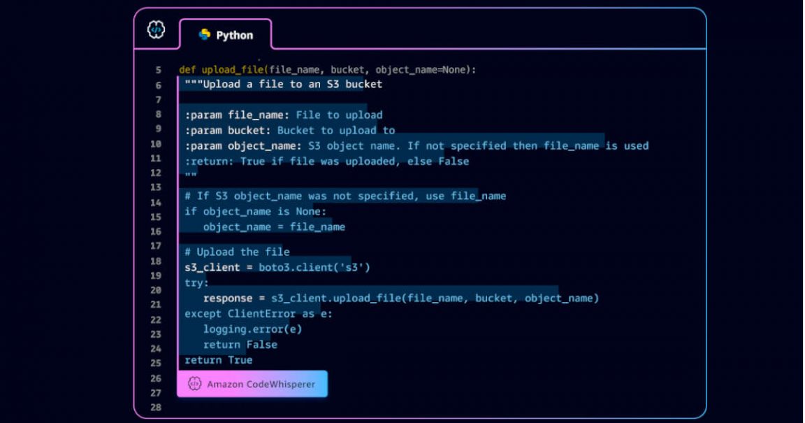Select the highlighted return True suggestion line

tap(217, 359)
